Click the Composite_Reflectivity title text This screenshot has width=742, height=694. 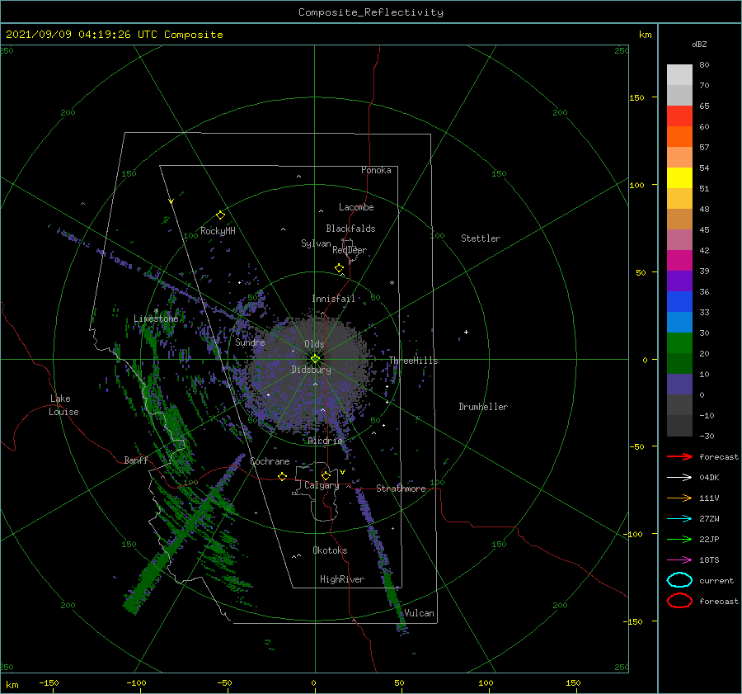click(x=370, y=12)
